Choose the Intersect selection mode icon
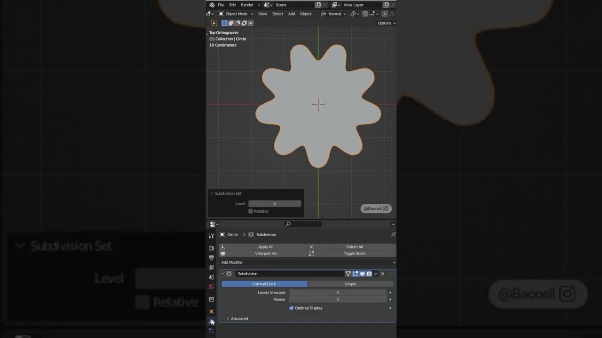602x338 pixels. coord(251,23)
